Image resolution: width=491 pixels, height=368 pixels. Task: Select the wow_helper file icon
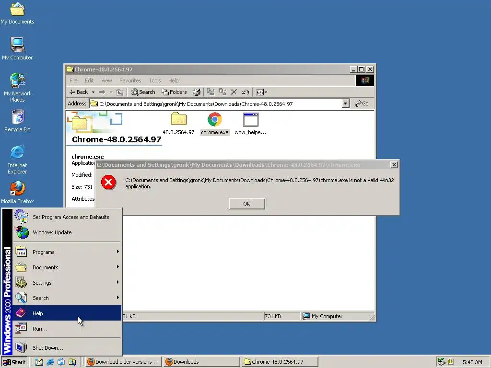click(250, 124)
